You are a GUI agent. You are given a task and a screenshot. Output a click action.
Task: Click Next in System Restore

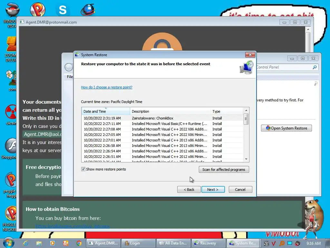213,189
